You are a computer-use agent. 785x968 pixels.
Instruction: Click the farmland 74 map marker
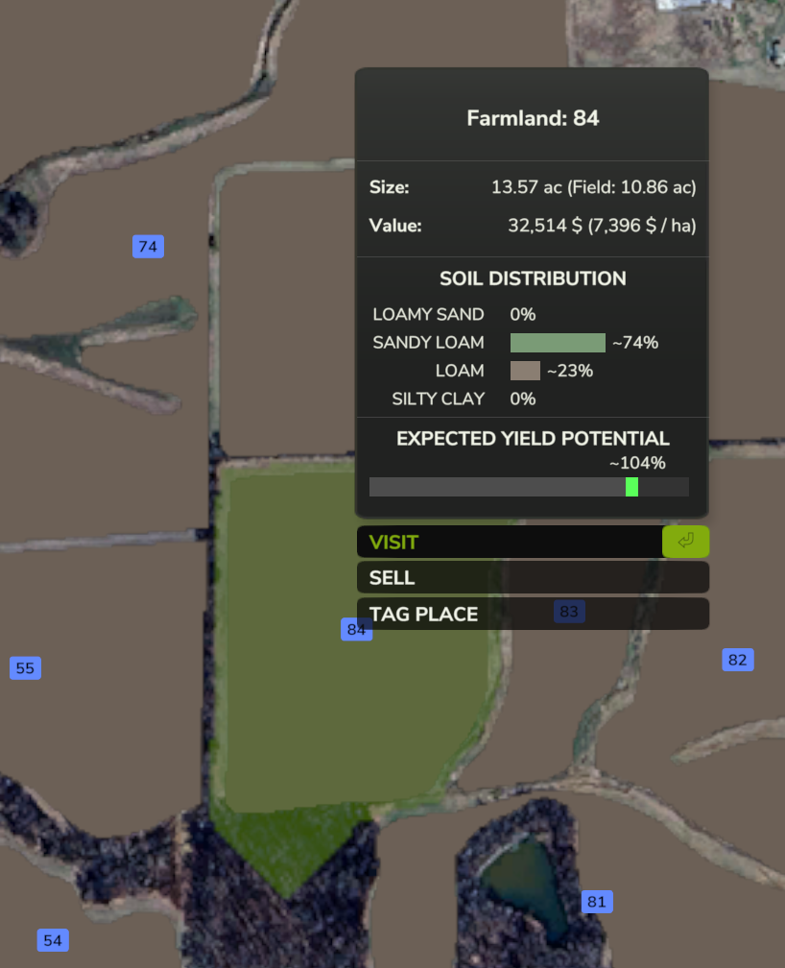(148, 247)
